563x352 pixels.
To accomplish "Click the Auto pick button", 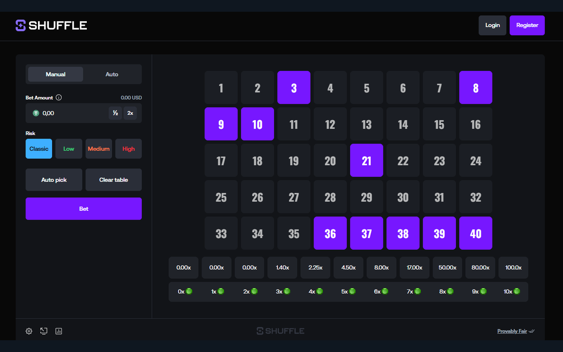I will [x=54, y=180].
